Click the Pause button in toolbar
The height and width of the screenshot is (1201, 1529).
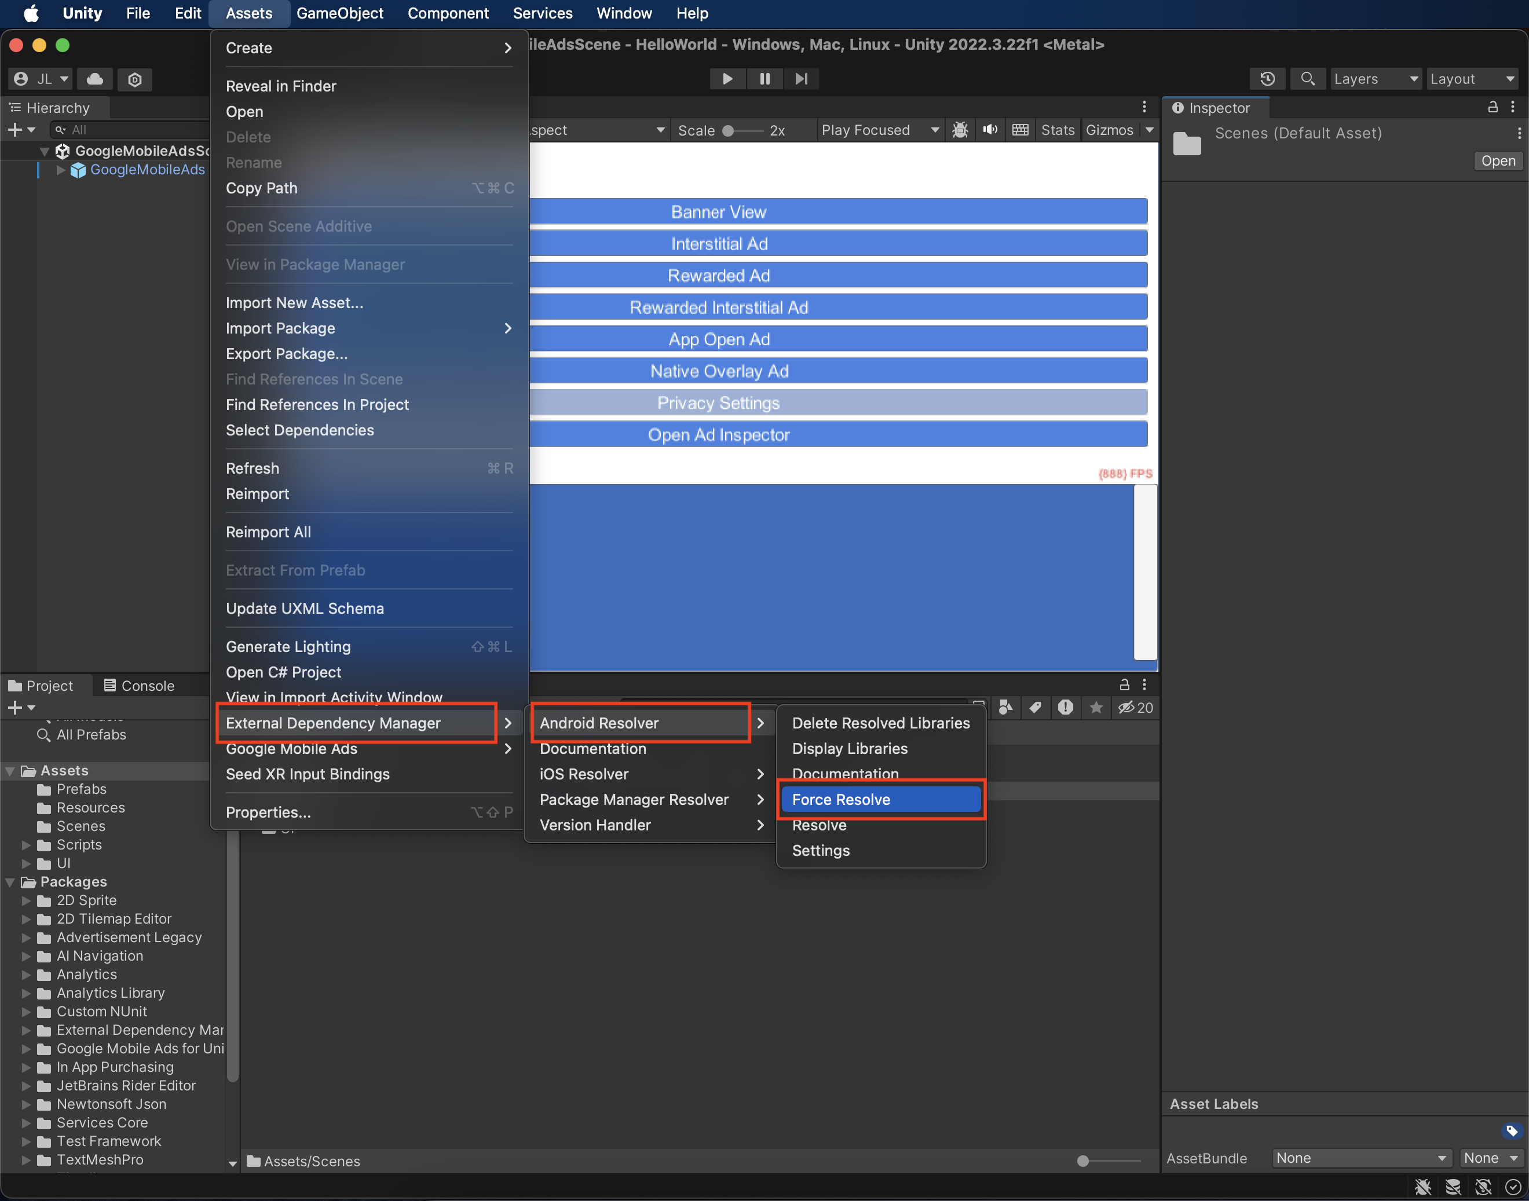[765, 78]
